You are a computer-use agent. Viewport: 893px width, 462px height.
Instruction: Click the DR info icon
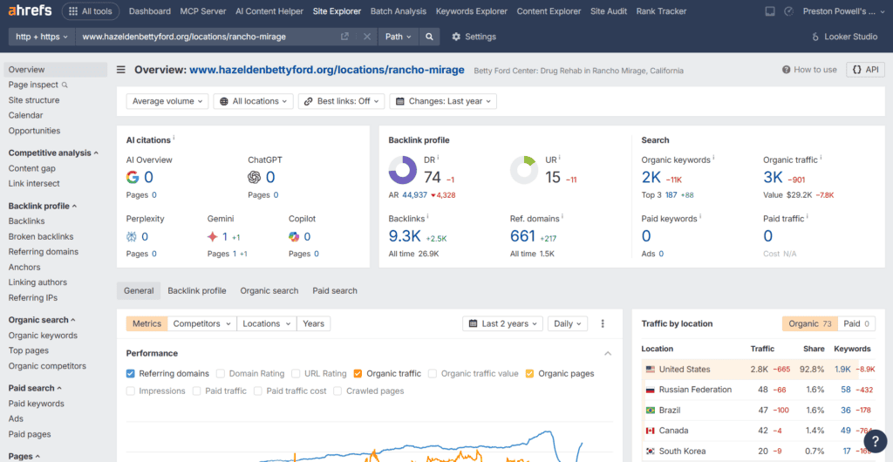click(x=439, y=158)
